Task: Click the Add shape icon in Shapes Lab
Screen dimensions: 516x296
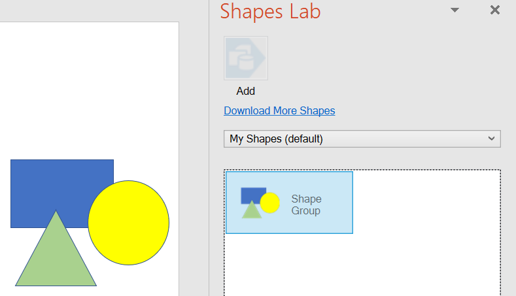Action: click(x=246, y=58)
